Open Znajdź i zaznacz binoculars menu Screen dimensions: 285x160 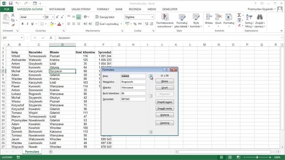(x=260, y=21)
